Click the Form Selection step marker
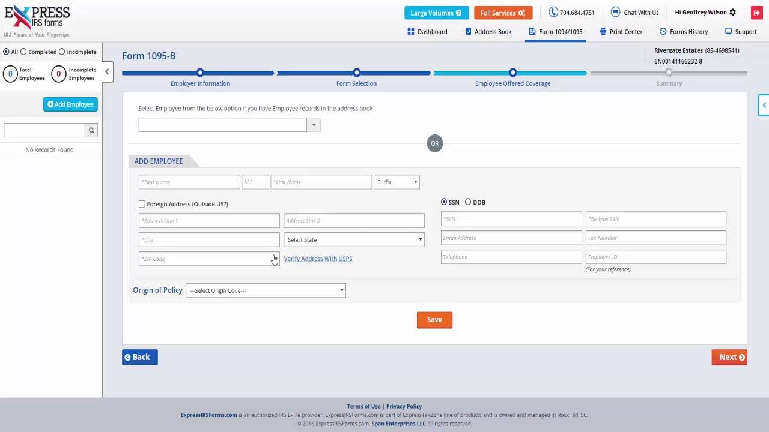 click(356, 73)
